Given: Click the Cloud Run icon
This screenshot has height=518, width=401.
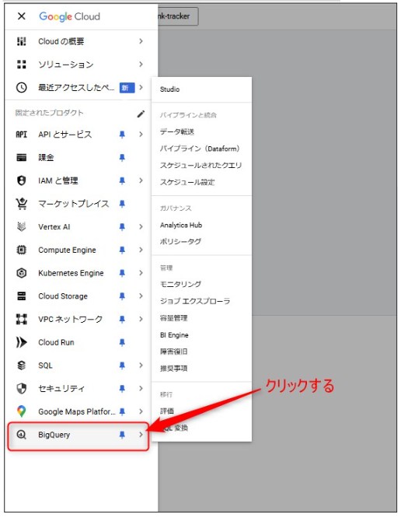Looking at the screenshot, I should (x=22, y=342).
